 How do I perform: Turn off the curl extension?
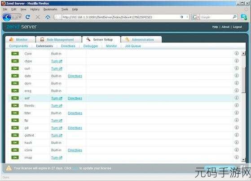(57, 68)
